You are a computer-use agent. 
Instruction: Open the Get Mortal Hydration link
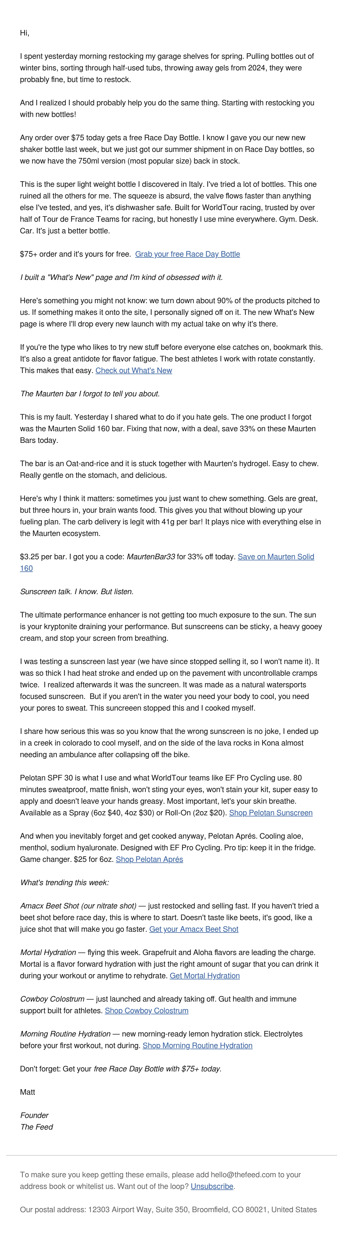[205, 975]
